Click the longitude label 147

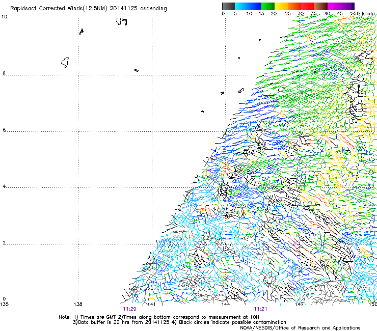point(300,305)
